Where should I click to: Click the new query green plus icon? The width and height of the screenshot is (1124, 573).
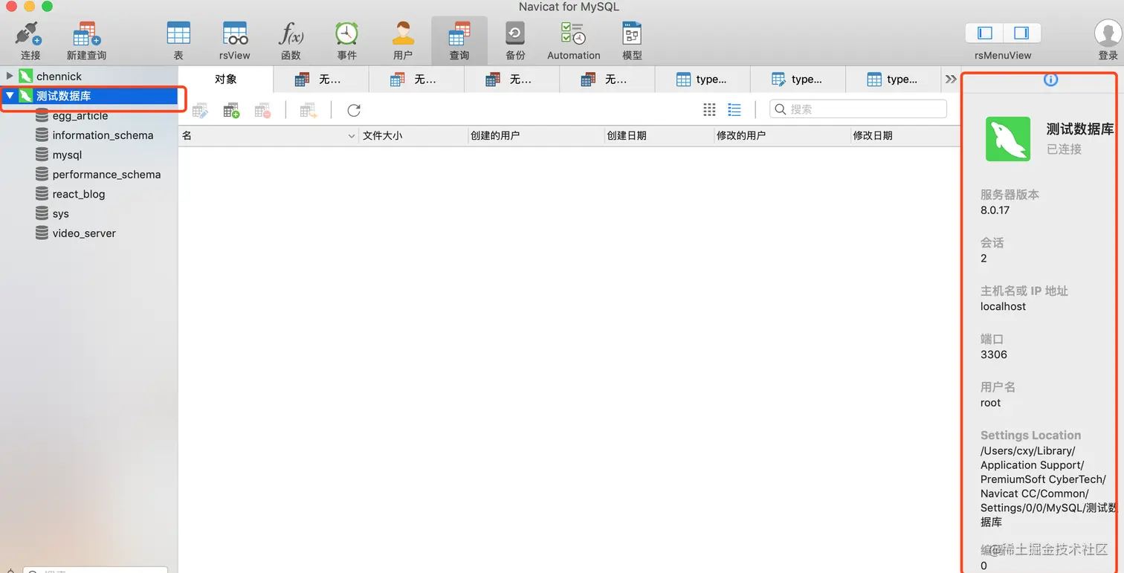pos(231,111)
